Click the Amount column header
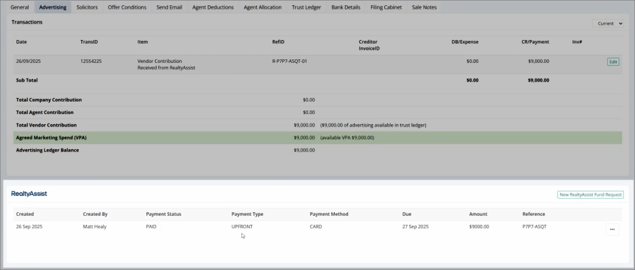Image resolution: width=635 pixels, height=270 pixels. point(478,214)
